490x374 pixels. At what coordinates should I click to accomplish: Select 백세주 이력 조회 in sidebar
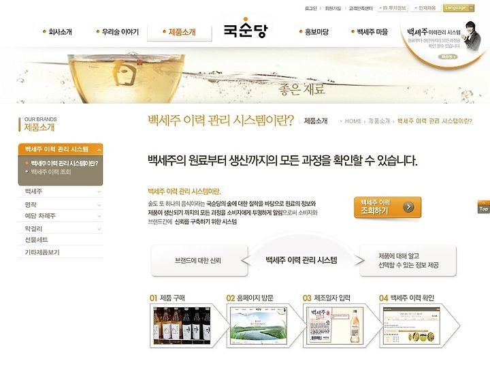tap(50, 172)
